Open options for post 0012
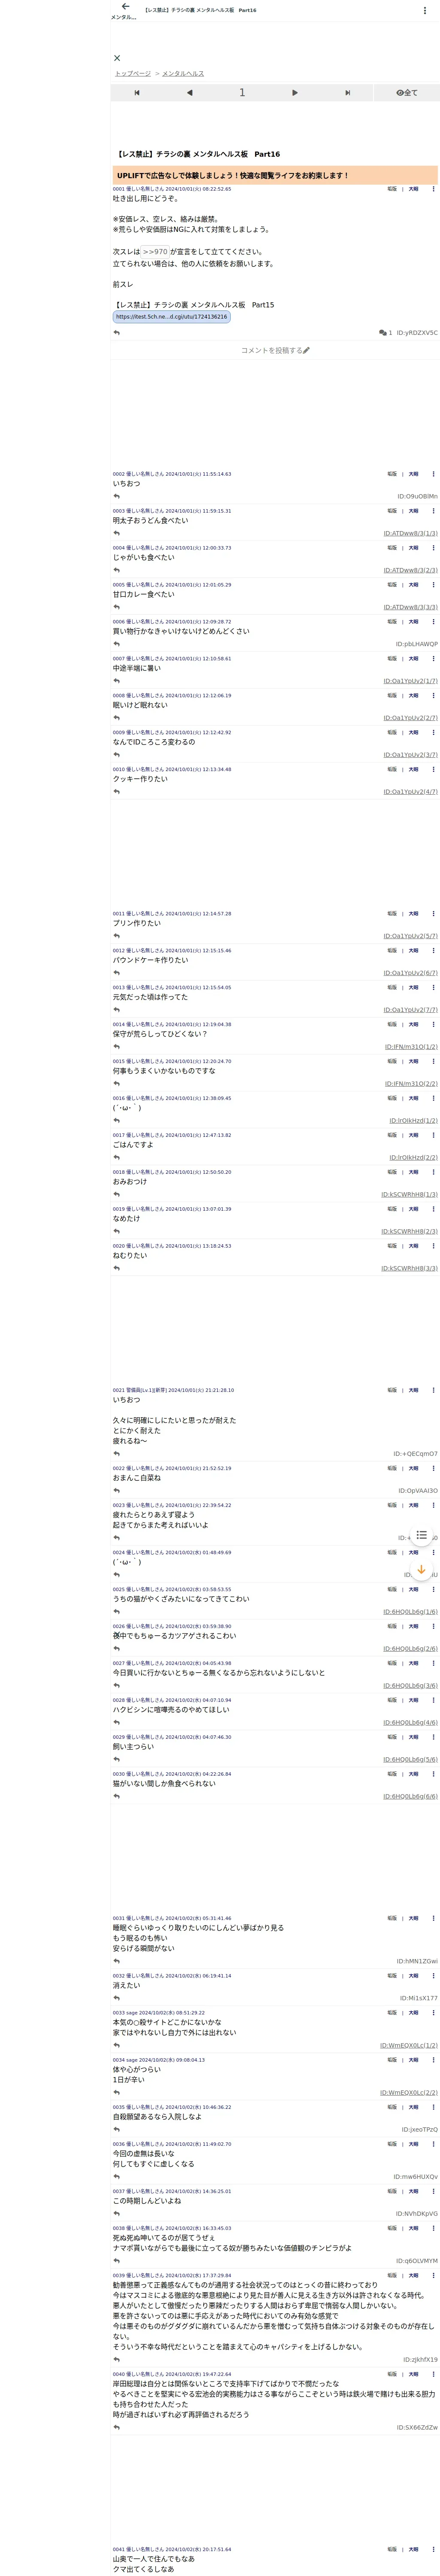Image resolution: width=440 pixels, height=2576 pixels. pos(433,951)
